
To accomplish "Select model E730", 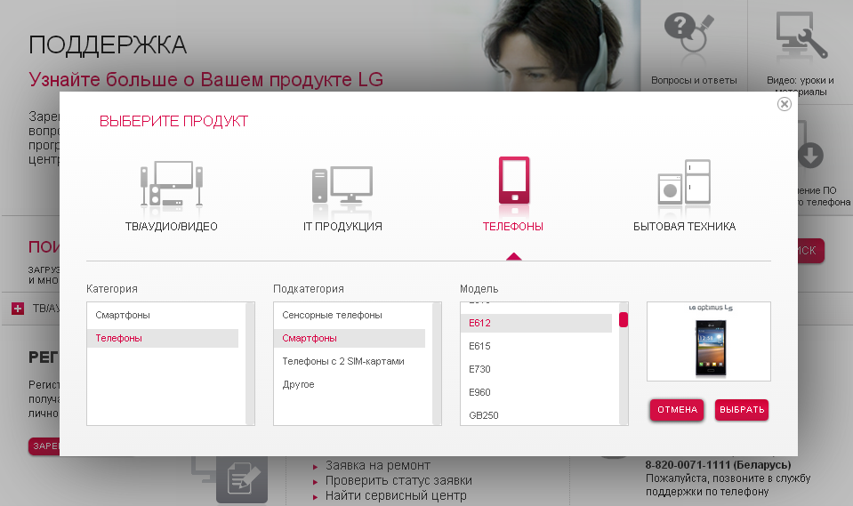I will point(535,369).
